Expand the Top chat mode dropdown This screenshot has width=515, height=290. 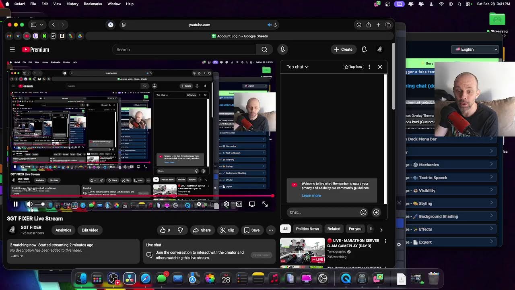[297, 67]
